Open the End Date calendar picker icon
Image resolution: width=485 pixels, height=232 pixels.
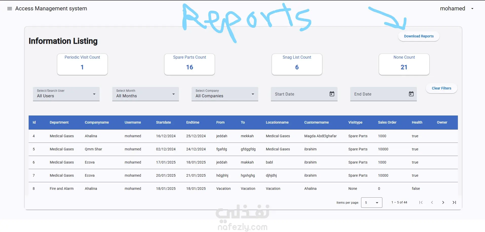[411, 94]
